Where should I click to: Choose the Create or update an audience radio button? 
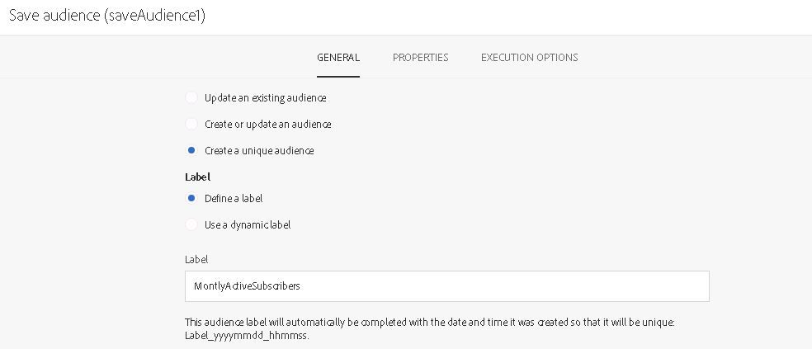click(x=191, y=125)
